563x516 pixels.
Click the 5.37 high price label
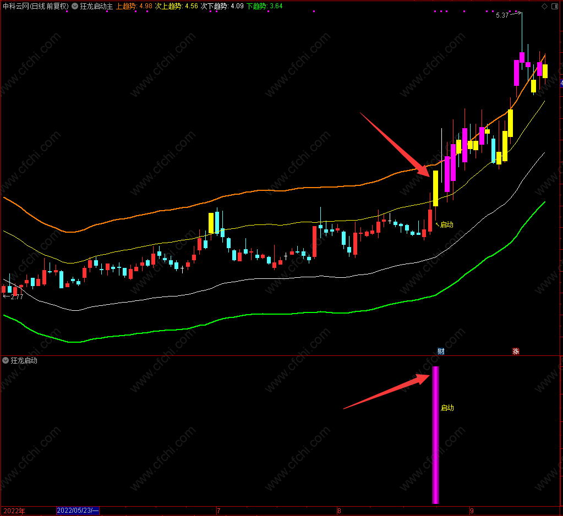tap(502, 15)
